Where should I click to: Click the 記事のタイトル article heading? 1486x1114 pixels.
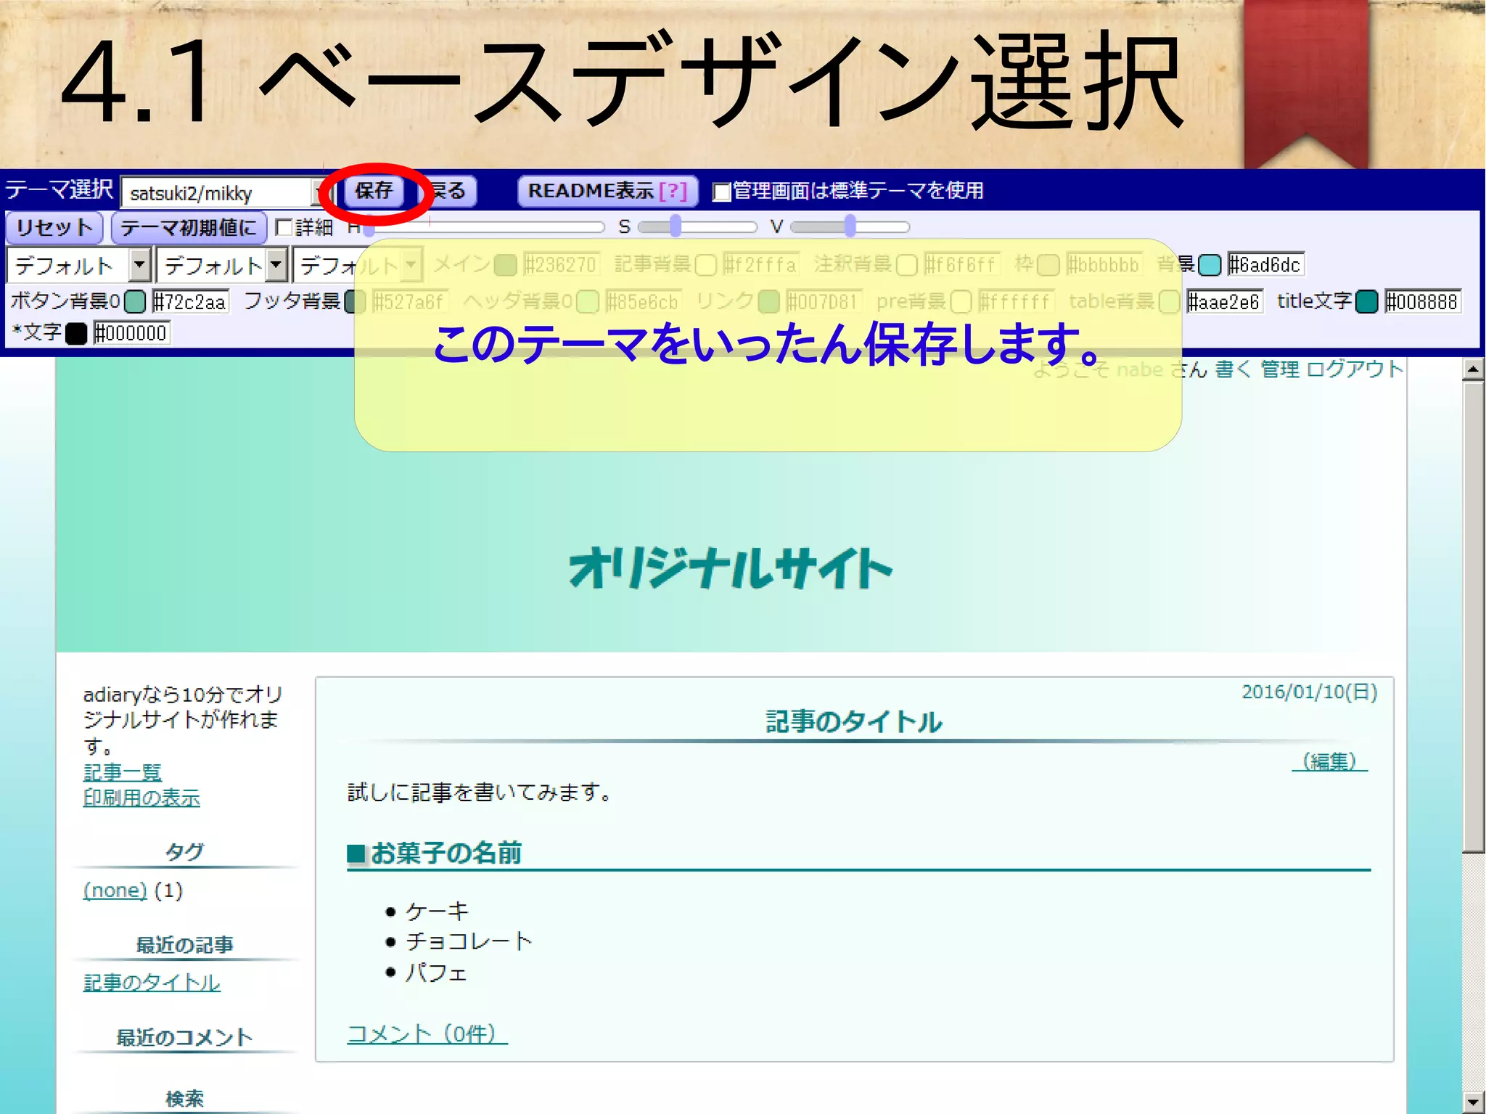click(854, 722)
